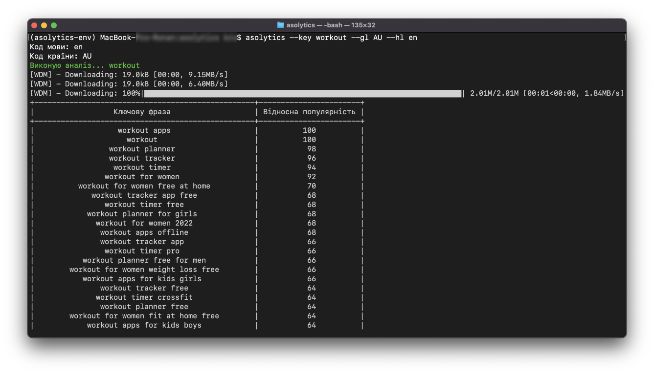Select 'workout tracker free' keyword
Image resolution: width=654 pixels, height=374 pixels.
click(x=144, y=288)
